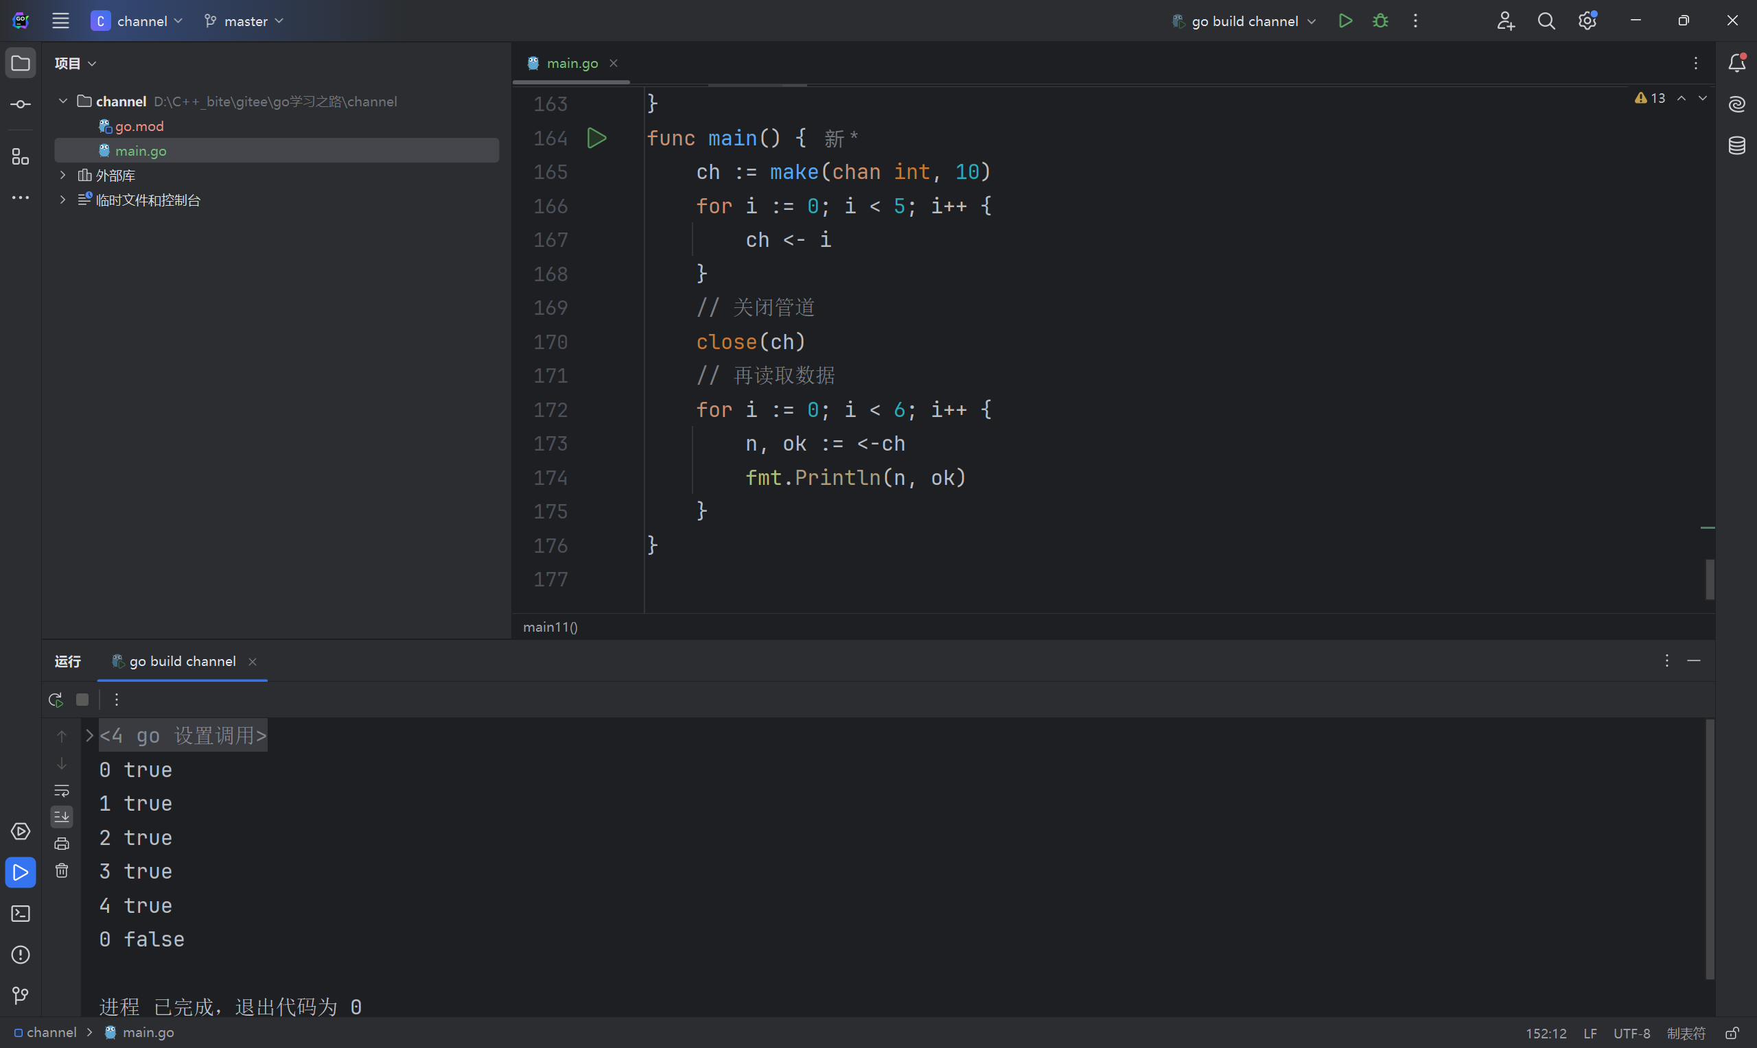Collapse the channel root folder
The width and height of the screenshot is (1757, 1048).
pyautogui.click(x=63, y=101)
